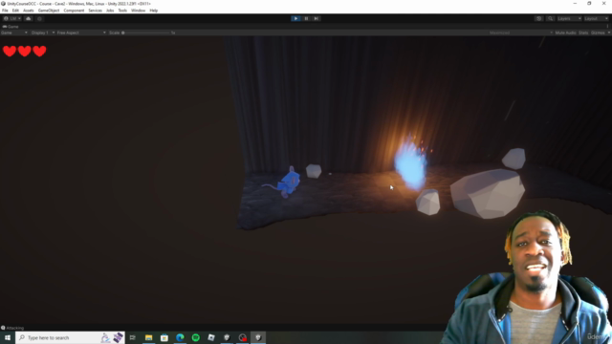
Task: Advance one frame with the Step button
Action: (x=317, y=18)
